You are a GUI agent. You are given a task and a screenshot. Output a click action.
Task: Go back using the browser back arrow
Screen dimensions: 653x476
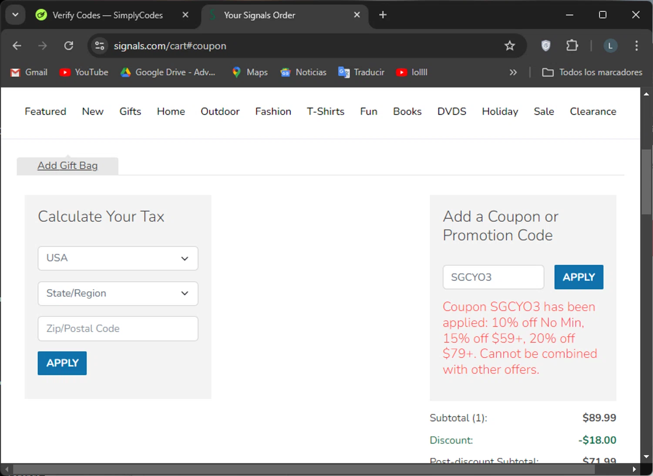click(17, 46)
